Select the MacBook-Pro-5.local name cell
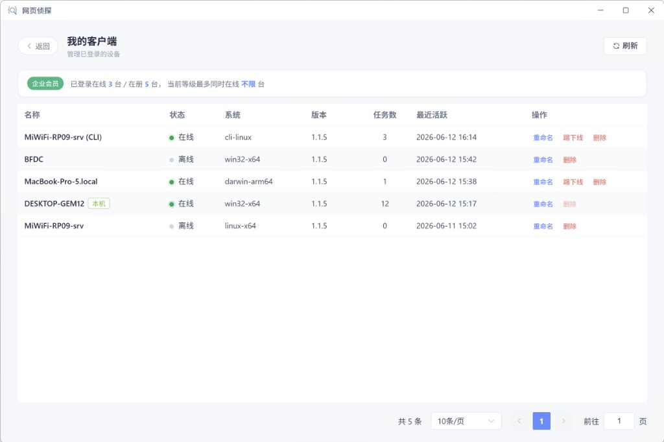Image resolution: width=664 pixels, height=442 pixels. pyautogui.click(x=61, y=181)
